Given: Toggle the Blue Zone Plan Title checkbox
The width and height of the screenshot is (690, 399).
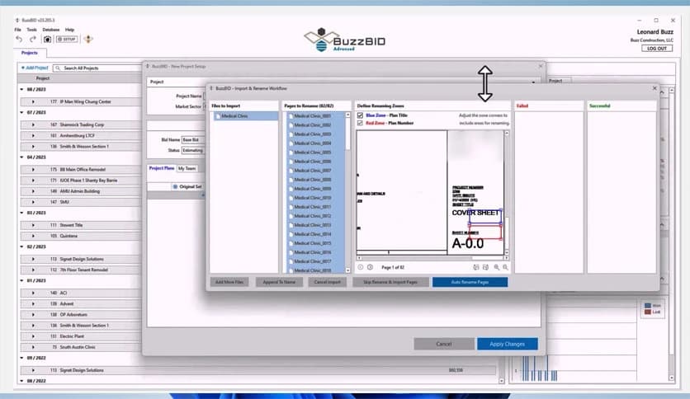Looking at the screenshot, I should coord(360,115).
